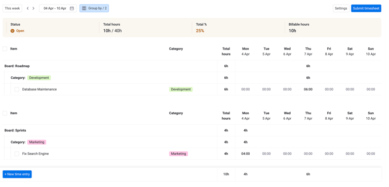Viewport: 389px width, 187px height.
Task: Click the Open status icon
Action: [x=12, y=31]
